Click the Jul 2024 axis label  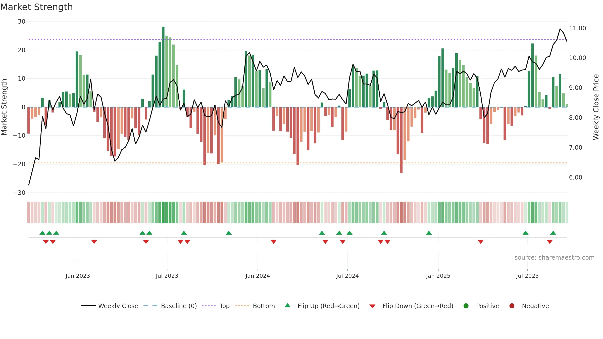(x=347, y=276)
